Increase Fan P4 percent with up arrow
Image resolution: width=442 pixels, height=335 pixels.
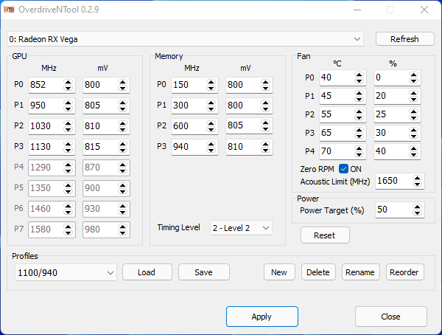[413, 148]
